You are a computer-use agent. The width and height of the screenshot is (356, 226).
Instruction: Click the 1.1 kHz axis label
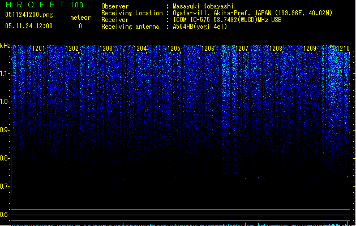[x=5, y=73]
